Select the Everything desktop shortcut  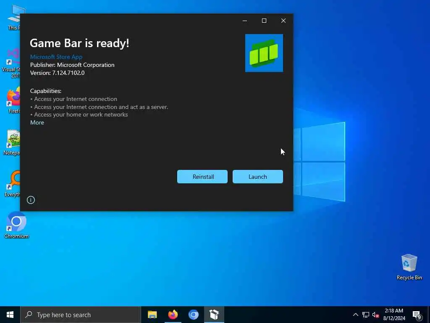pyautogui.click(x=12, y=183)
